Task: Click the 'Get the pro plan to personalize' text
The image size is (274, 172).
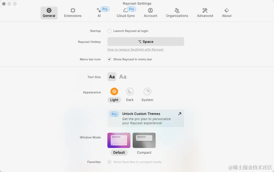Action: coord(146,119)
